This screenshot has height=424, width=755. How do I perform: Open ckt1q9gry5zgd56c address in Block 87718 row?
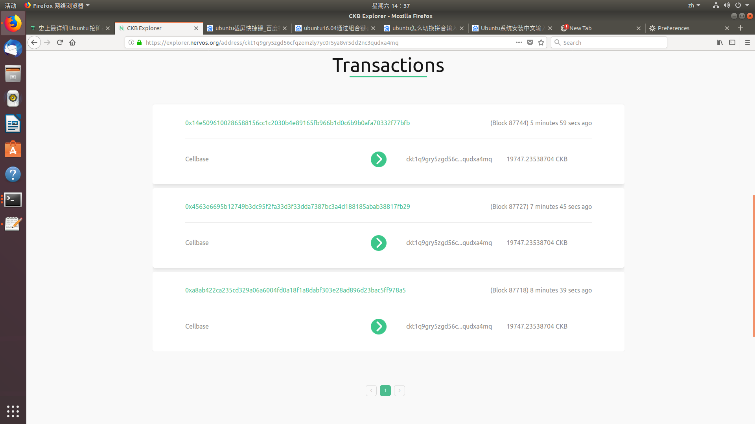point(449,326)
